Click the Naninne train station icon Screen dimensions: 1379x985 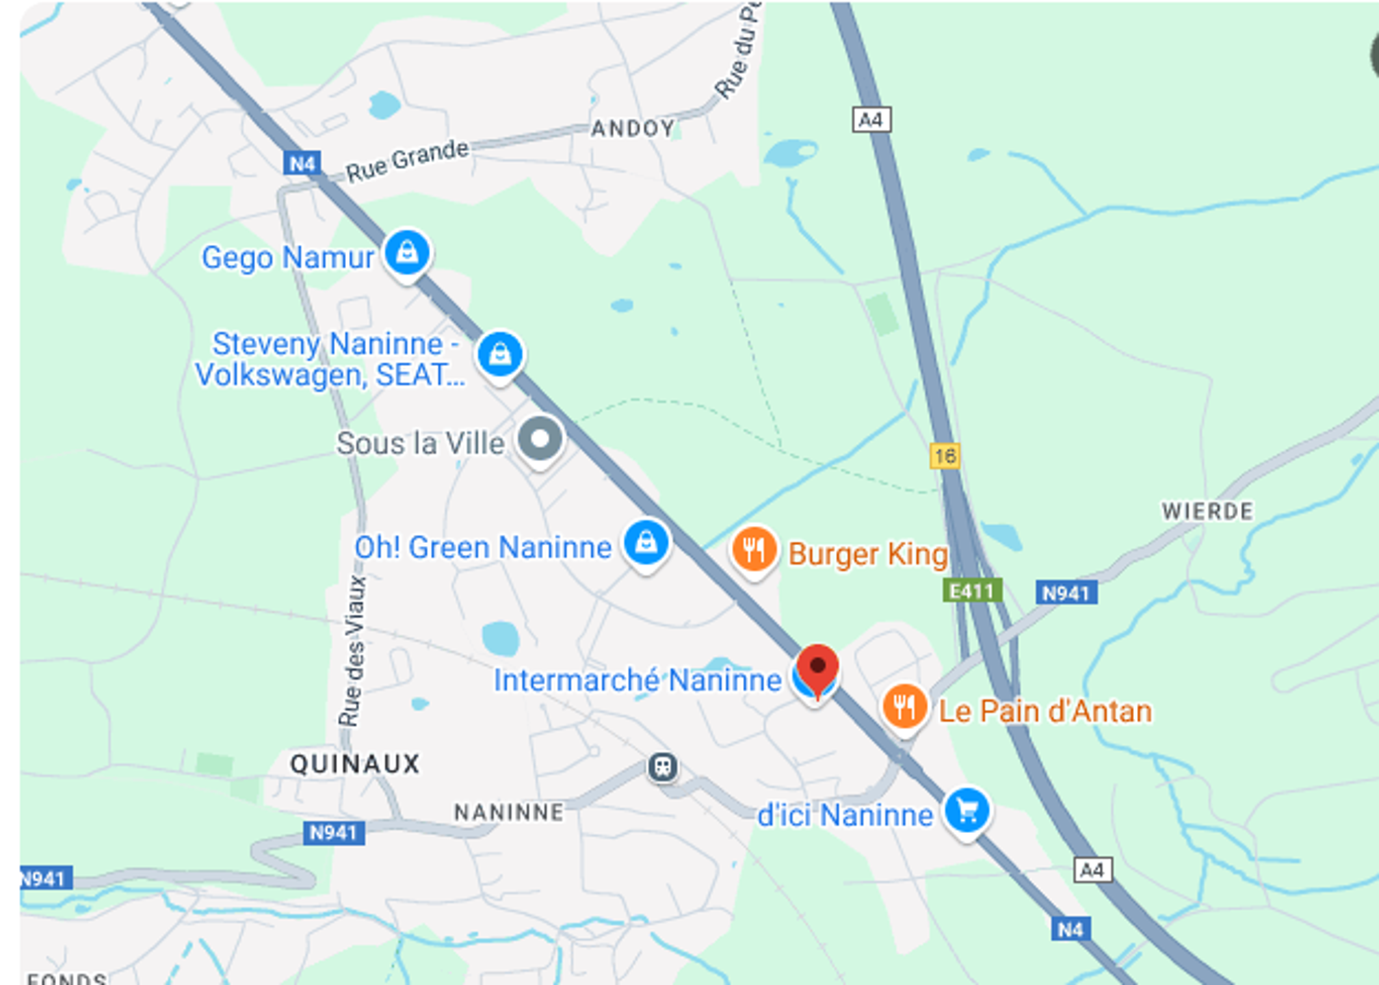662,767
